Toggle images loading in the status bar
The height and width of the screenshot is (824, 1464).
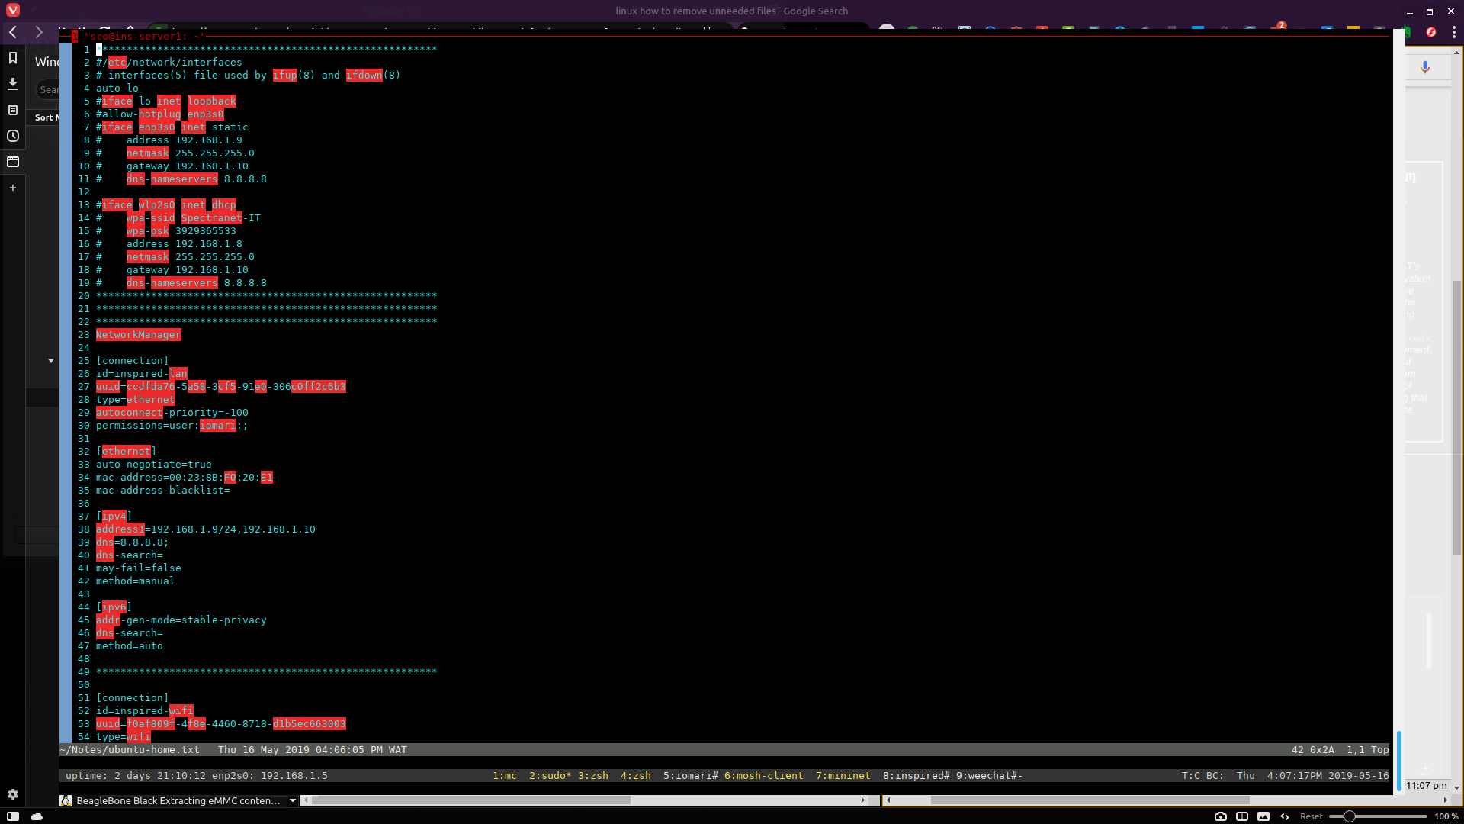(x=1263, y=816)
